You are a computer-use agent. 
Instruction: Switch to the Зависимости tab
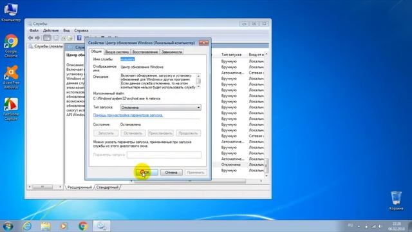click(172, 52)
